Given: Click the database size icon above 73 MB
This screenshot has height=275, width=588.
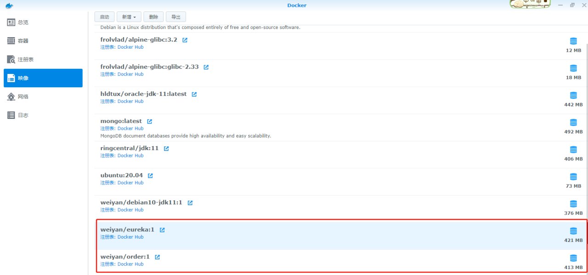Looking at the screenshot, I should [573, 177].
